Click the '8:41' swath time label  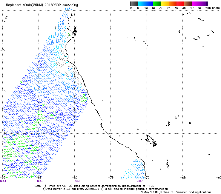(x=3, y=181)
